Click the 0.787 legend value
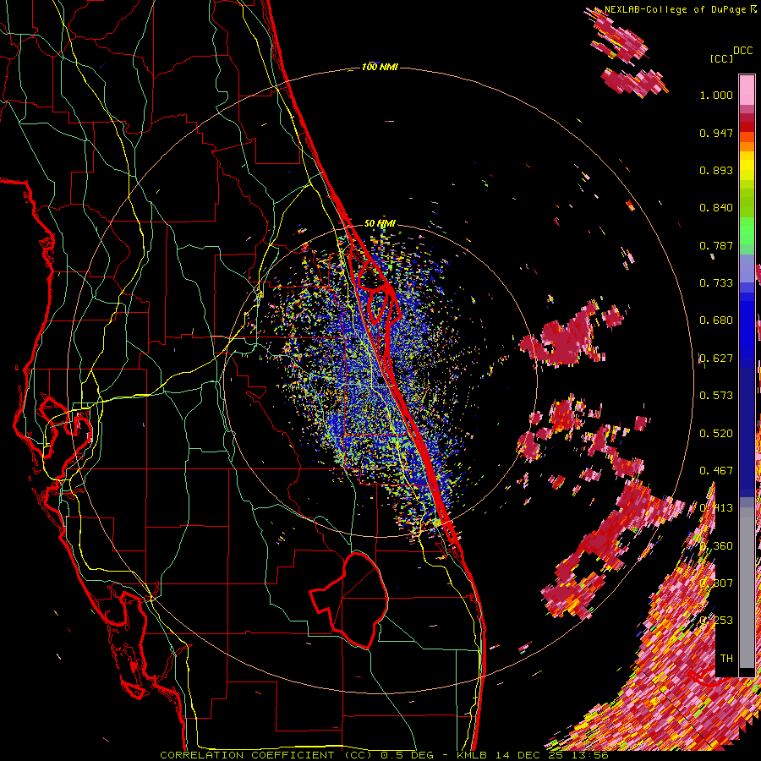 coord(716,245)
